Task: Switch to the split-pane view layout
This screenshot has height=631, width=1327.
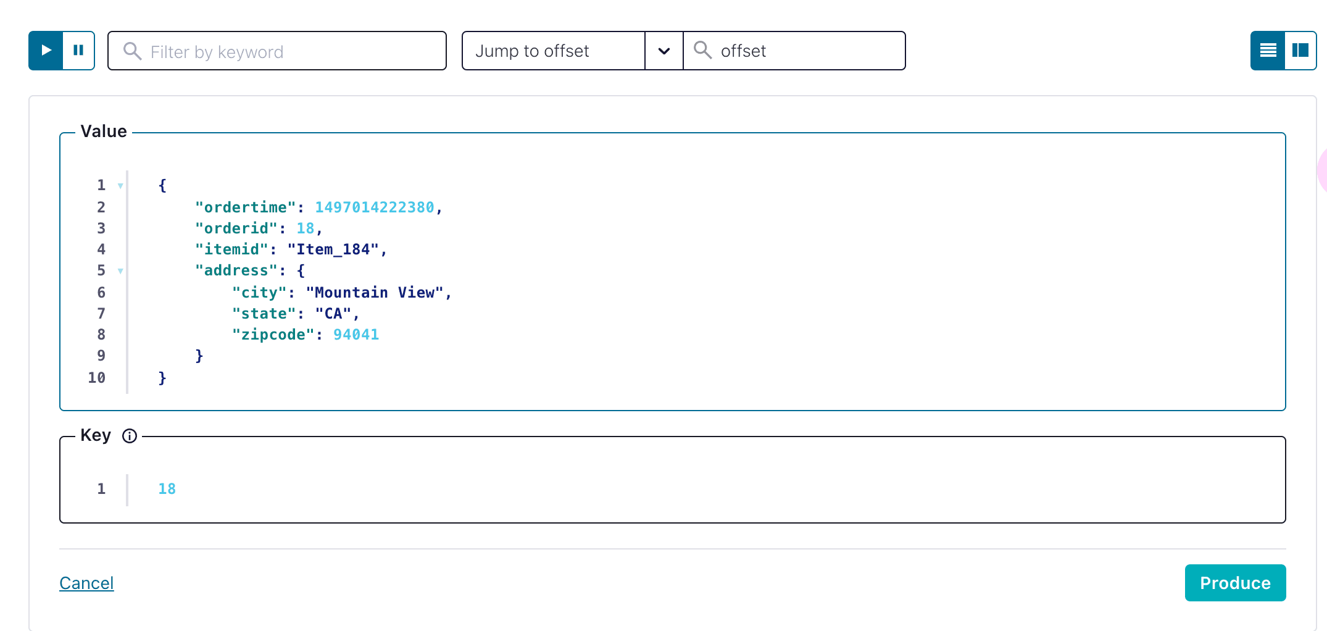Action: click(1300, 51)
